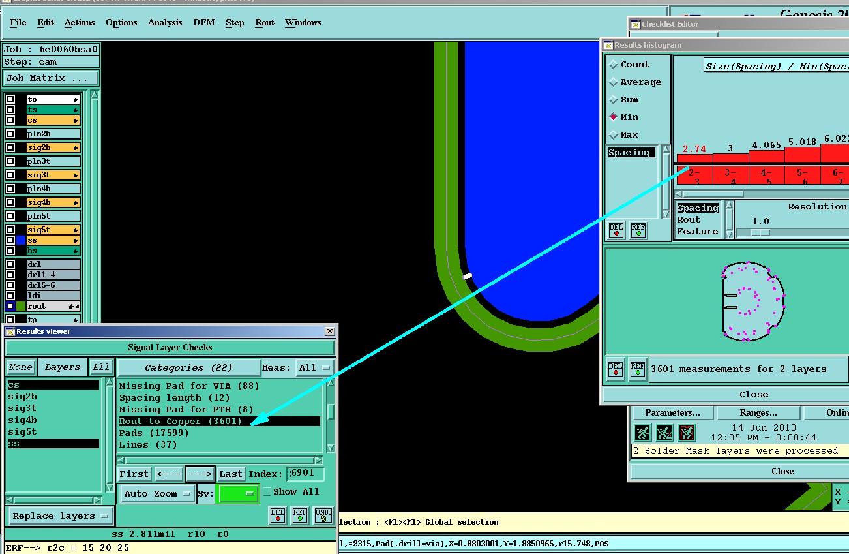Open the green Sv severity dropdown
The width and height of the screenshot is (849, 554).
click(238, 494)
